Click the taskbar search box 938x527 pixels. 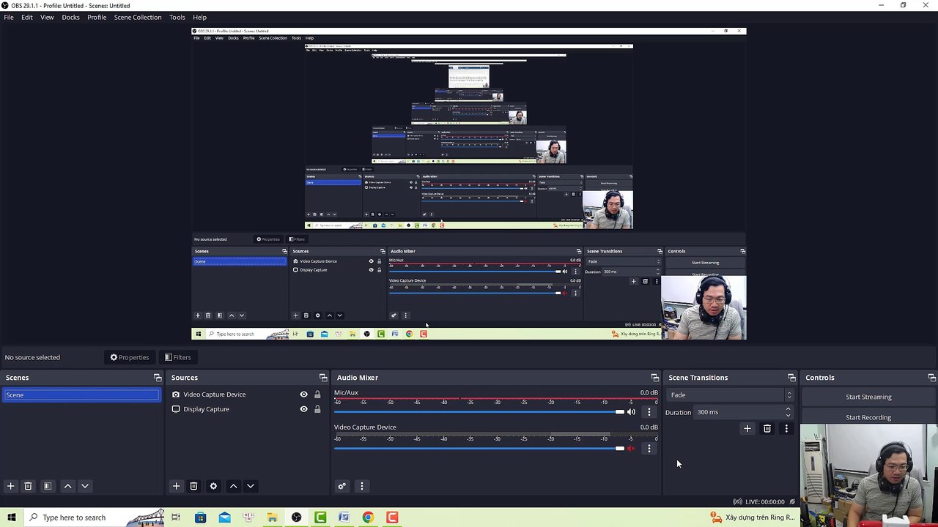point(95,517)
